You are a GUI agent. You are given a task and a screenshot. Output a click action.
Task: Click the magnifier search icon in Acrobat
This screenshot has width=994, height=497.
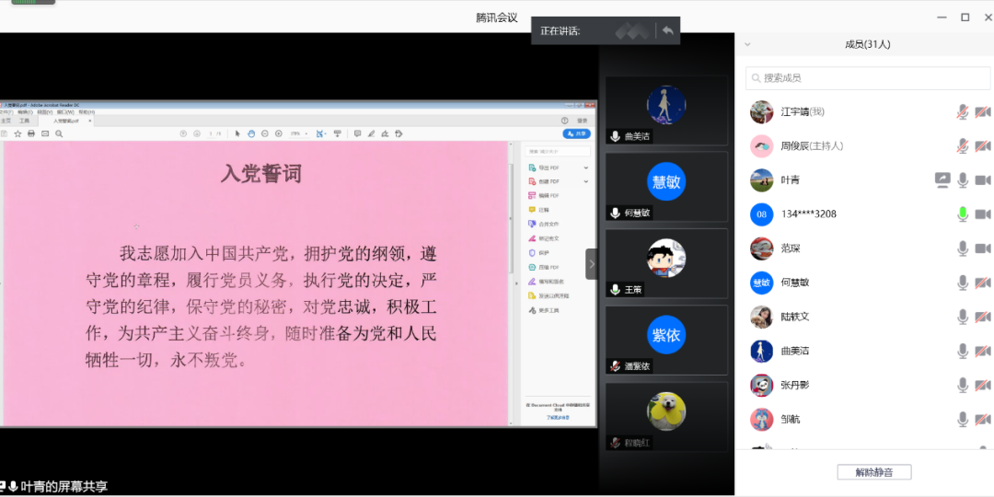pos(59,133)
